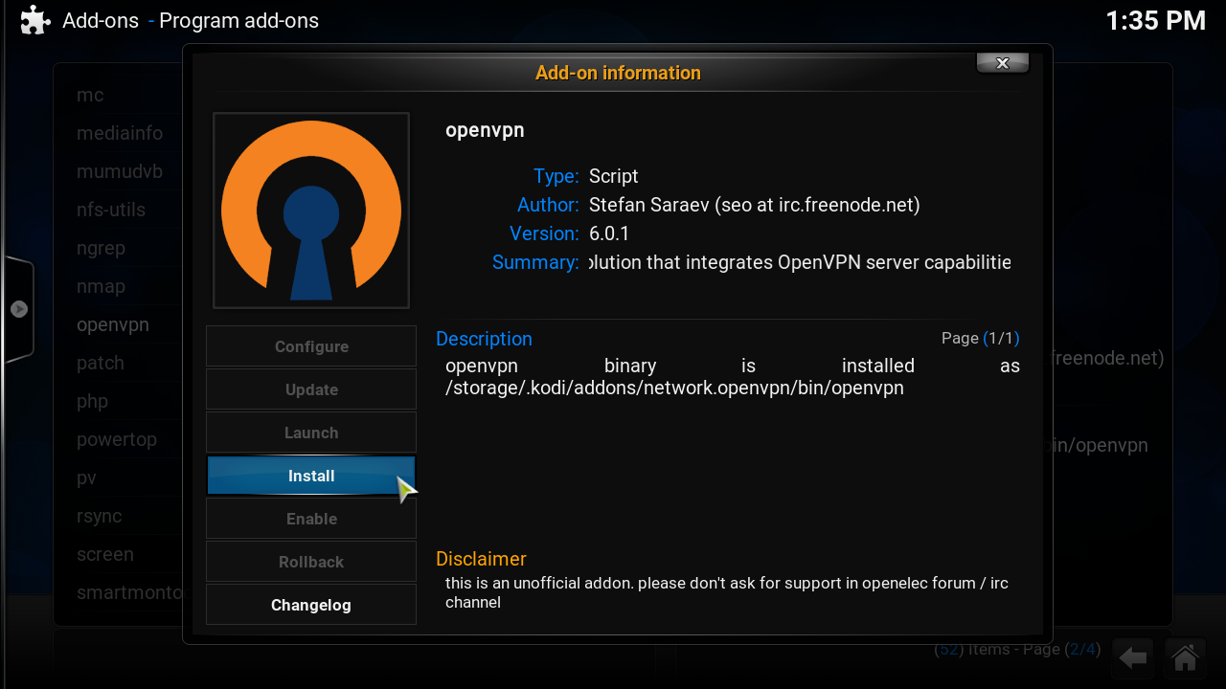This screenshot has height=689, width=1226.
Task: Select rsync in the add-on list
Action: click(99, 516)
